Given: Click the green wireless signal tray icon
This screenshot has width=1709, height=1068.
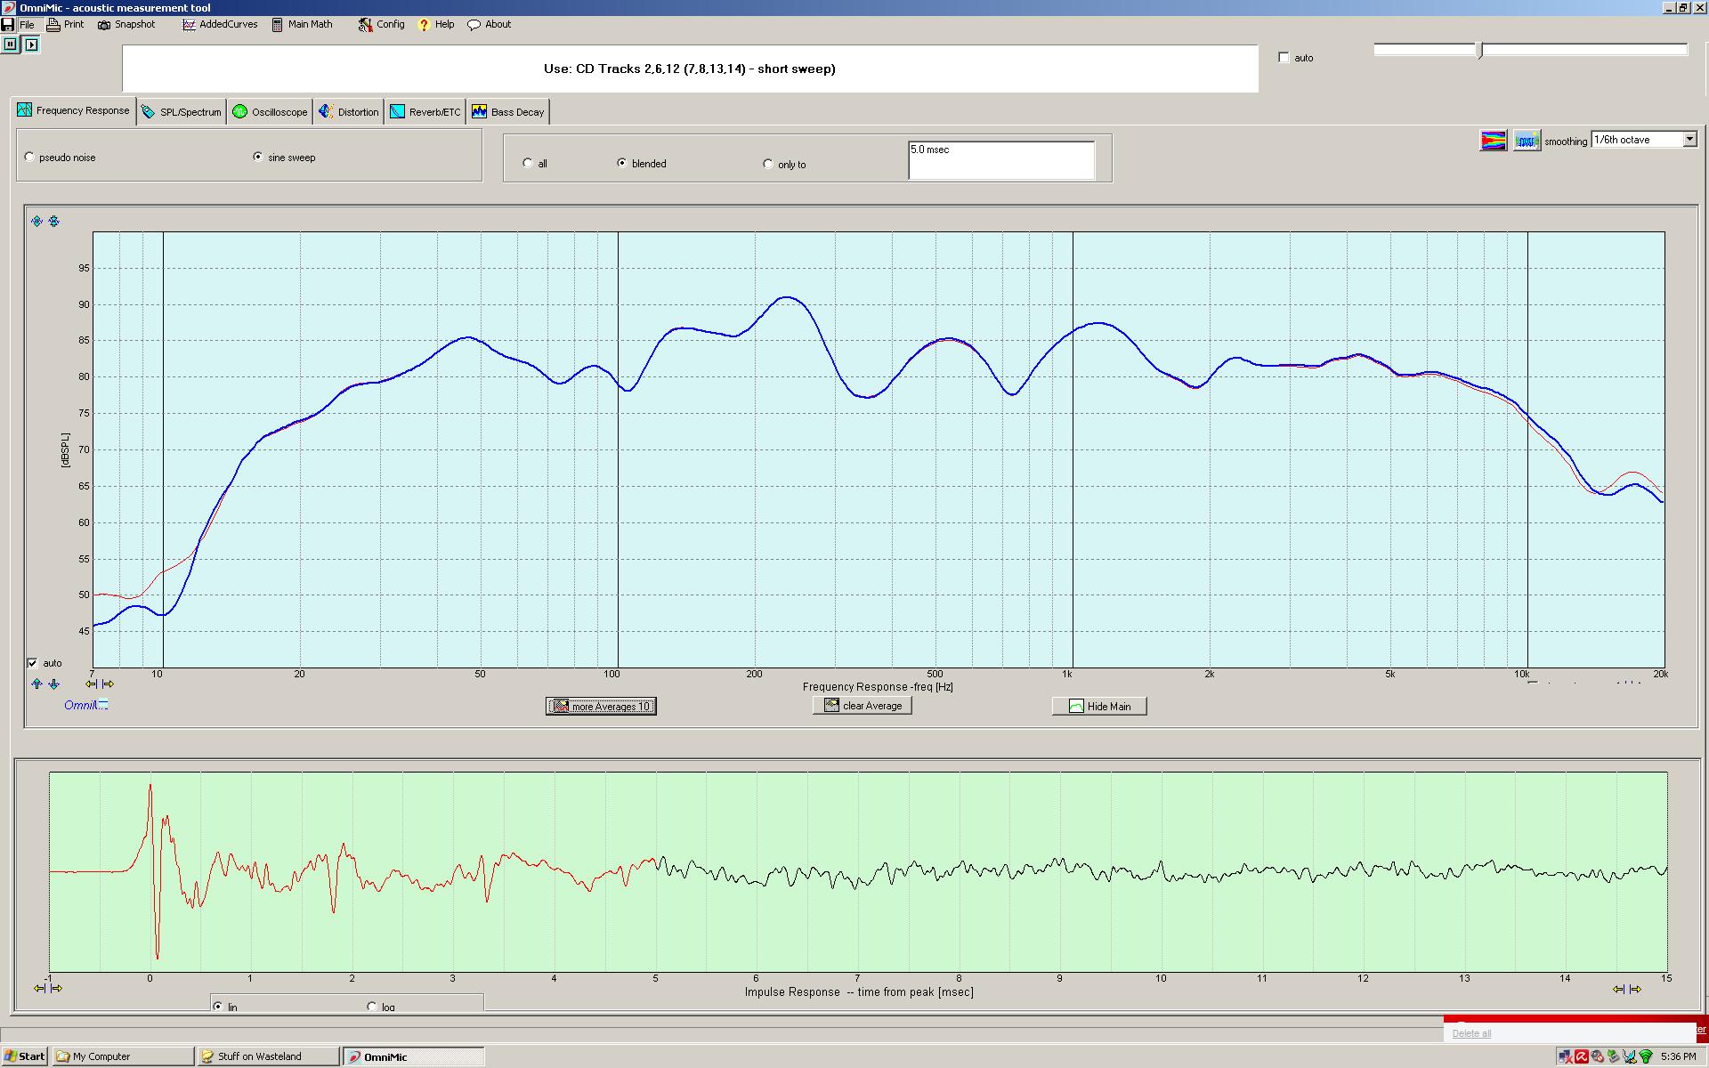Looking at the screenshot, I should [x=1646, y=1056].
